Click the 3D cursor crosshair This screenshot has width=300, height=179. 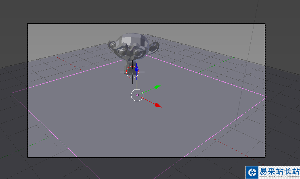(132, 72)
